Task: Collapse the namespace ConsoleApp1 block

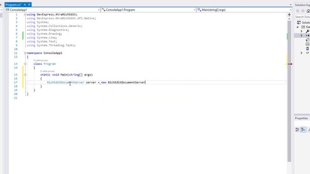Action: click(25, 53)
